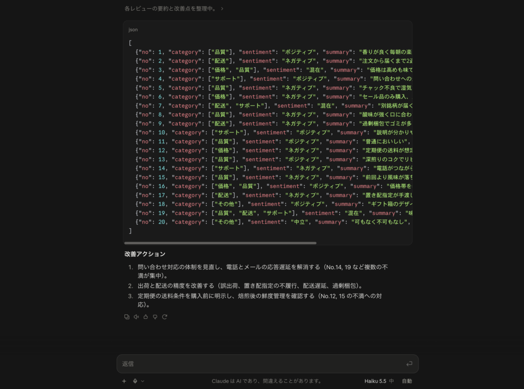Click the 自動 mode button
The width and height of the screenshot is (524, 389).
(x=407, y=381)
